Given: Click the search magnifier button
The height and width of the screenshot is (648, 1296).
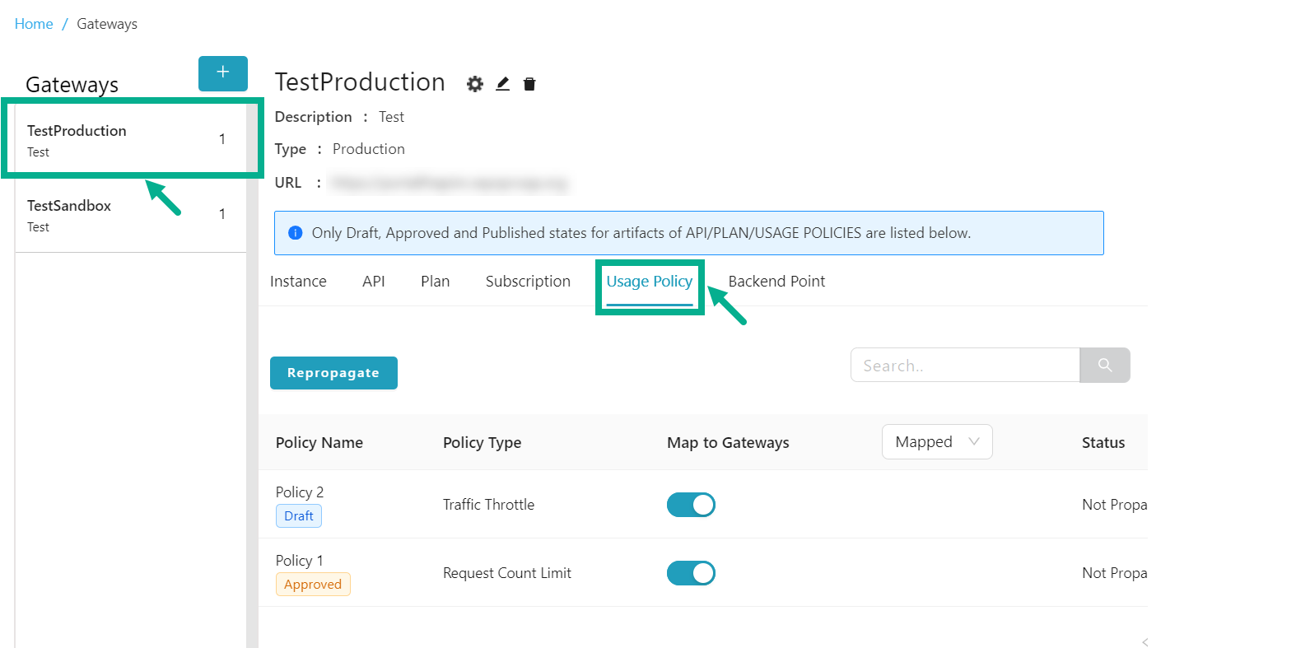Looking at the screenshot, I should (x=1104, y=365).
